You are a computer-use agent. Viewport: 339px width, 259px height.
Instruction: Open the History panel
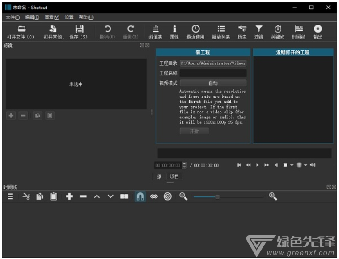242,32
